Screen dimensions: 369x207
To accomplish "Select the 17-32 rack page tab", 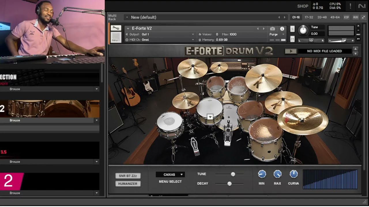I will (309, 17).
